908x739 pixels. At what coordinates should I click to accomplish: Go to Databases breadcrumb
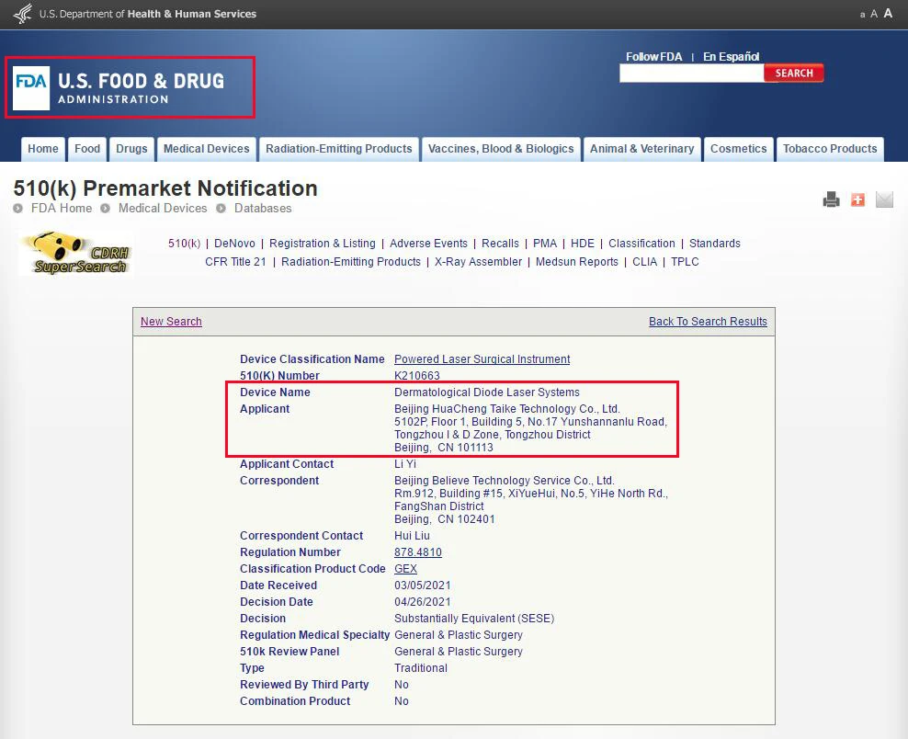coord(263,209)
